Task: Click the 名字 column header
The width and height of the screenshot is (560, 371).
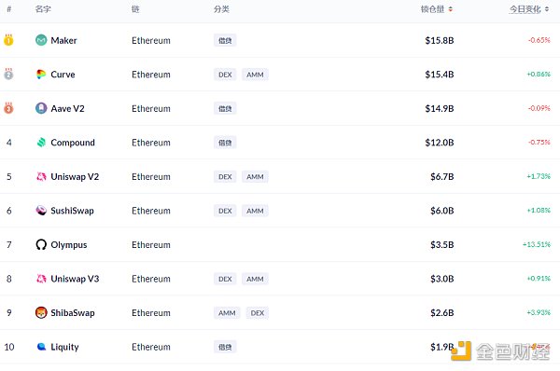Action: tap(43, 9)
